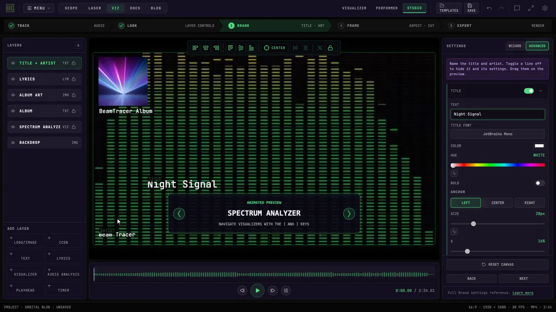Click the Size slider handle
Image resolution: width=556 pixels, height=312 pixels.
473,224
